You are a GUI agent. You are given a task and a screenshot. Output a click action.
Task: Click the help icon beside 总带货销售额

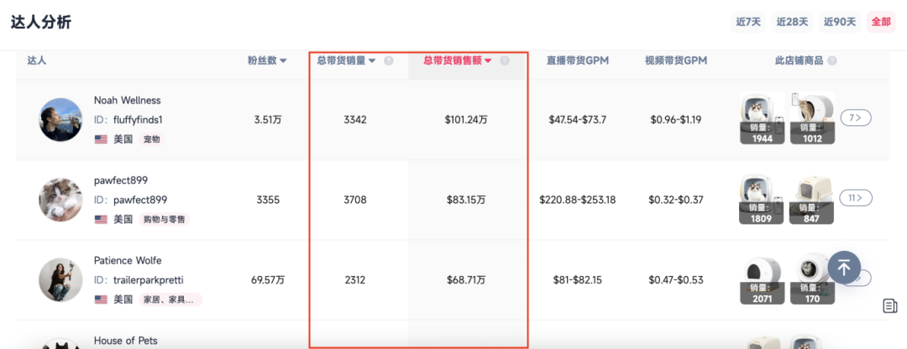coord(505,61)
